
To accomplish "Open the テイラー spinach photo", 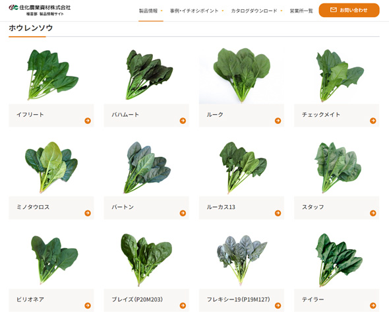I will click(337, 260).
